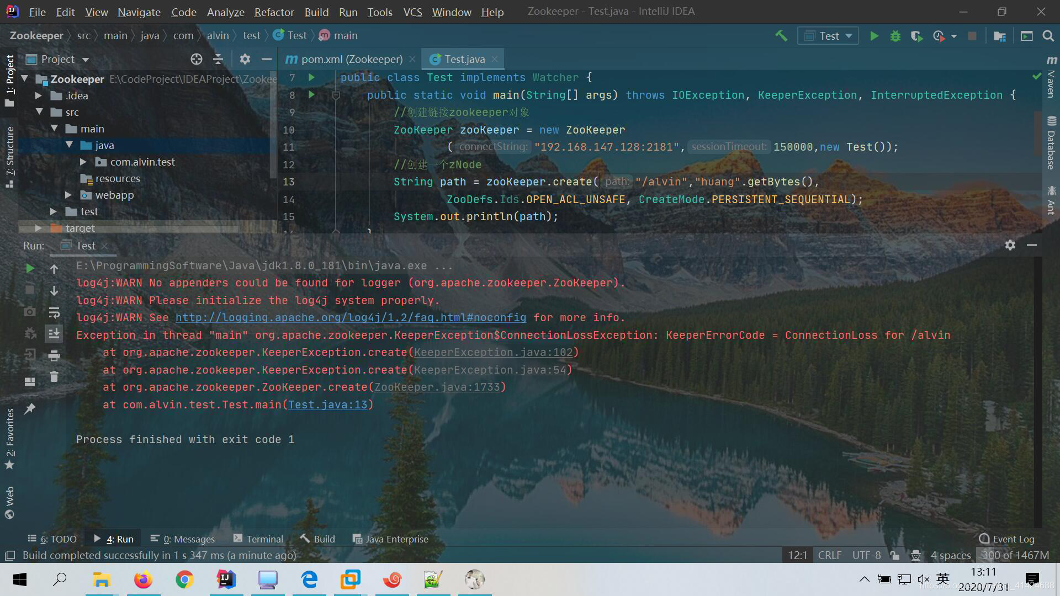The image size is (1060, 596).
Task: Open the Ant tool window
Action: click(1051, 200)
